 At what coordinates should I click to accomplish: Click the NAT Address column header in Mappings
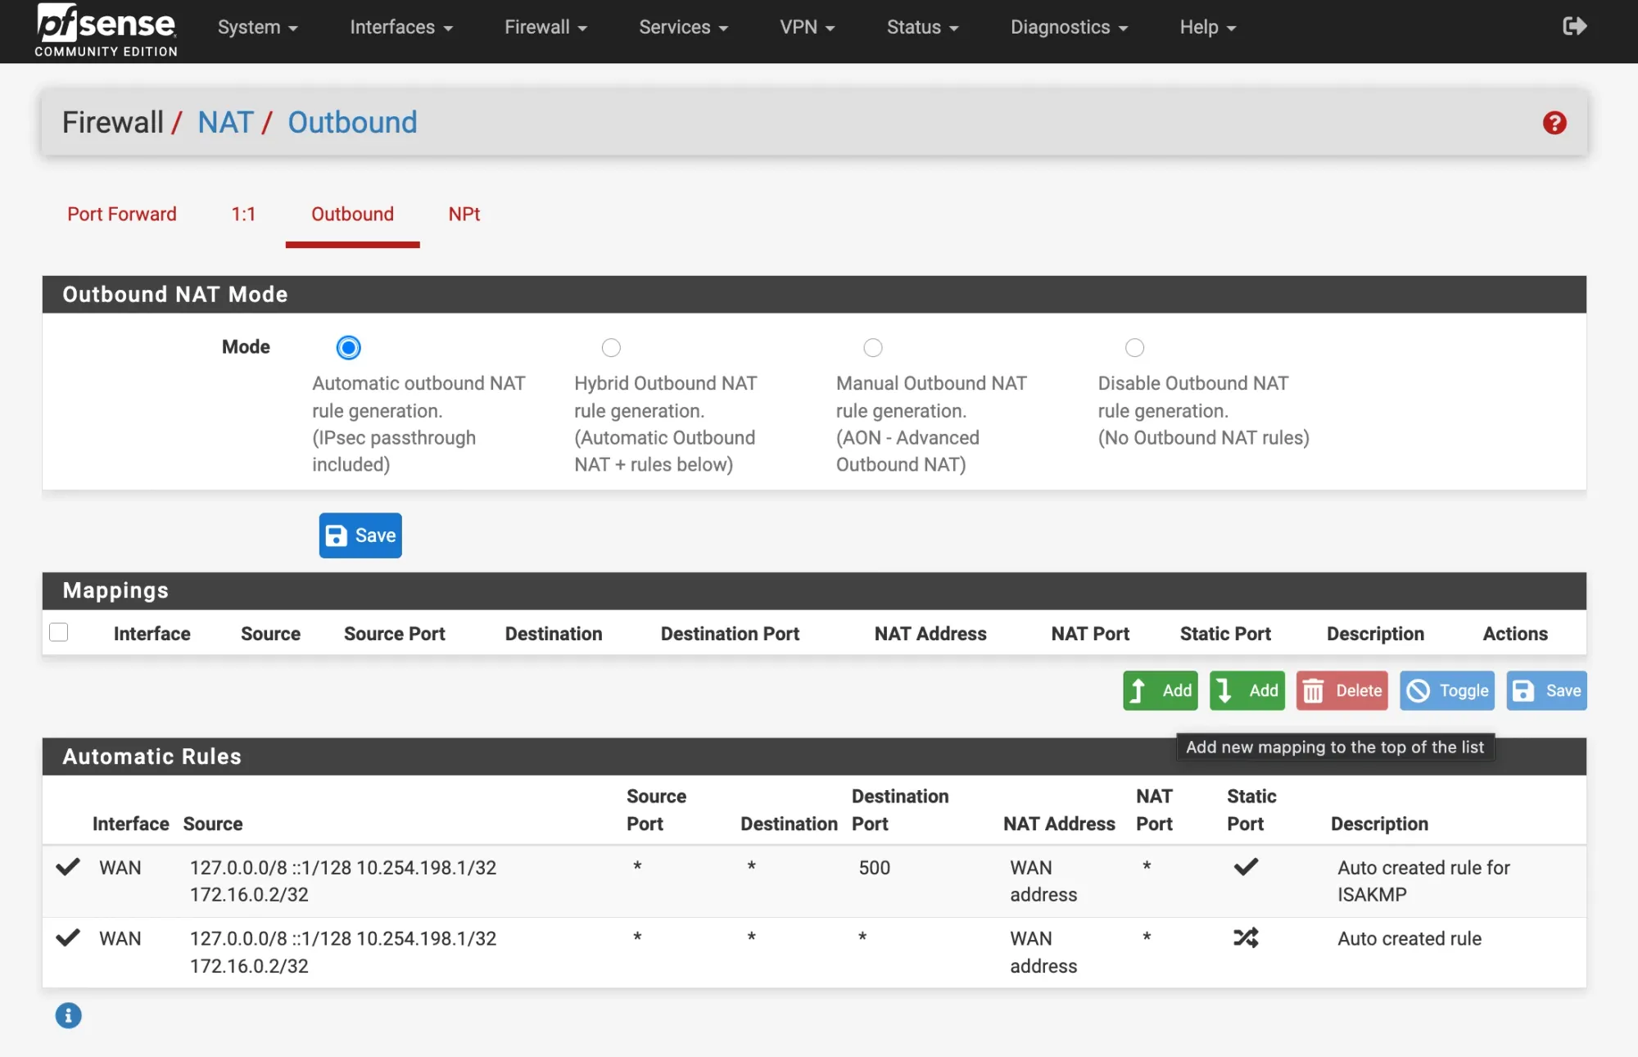pyautogui.click(x=930, y=634)
